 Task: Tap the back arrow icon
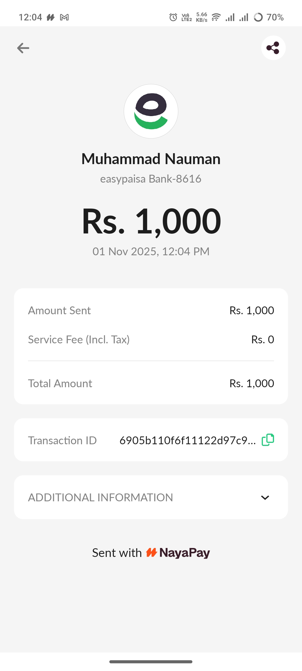pyautogui.click(x=23, y=48)
